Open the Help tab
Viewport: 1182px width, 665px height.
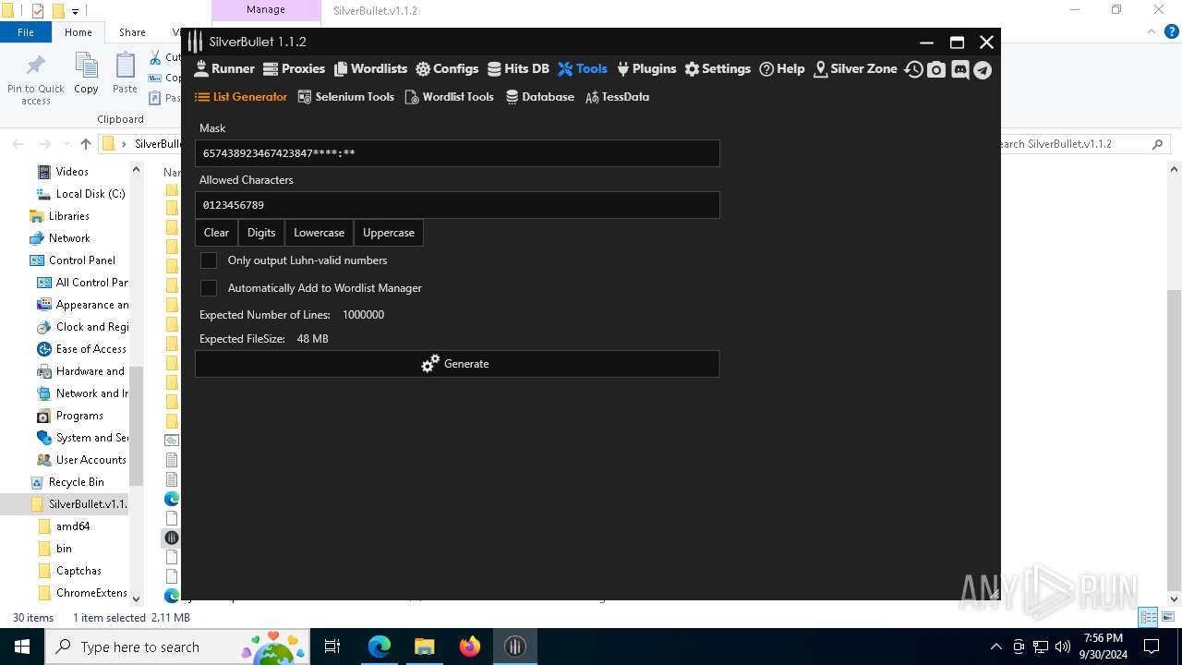781,69
